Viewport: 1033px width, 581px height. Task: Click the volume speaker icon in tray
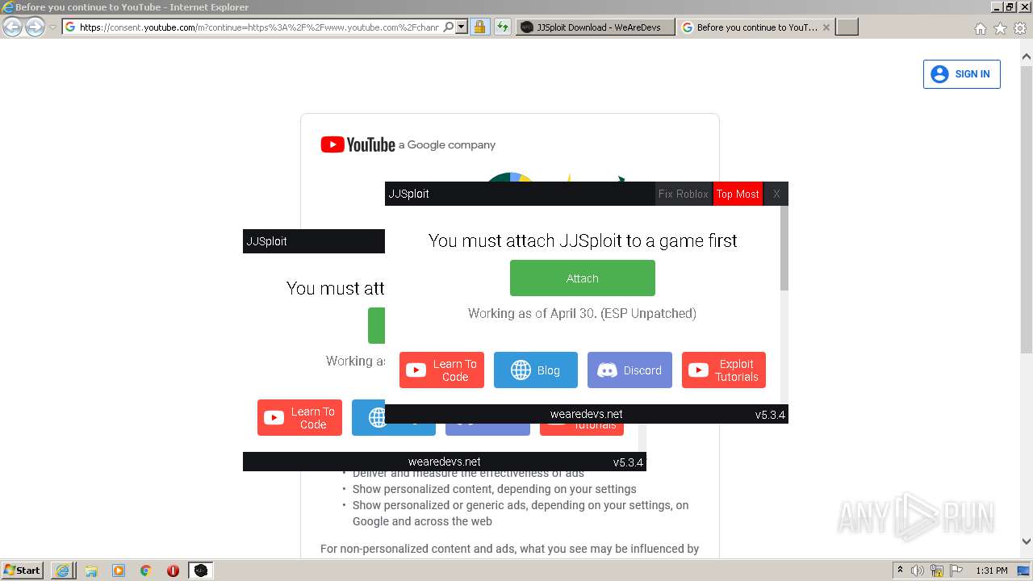(918, 571)
